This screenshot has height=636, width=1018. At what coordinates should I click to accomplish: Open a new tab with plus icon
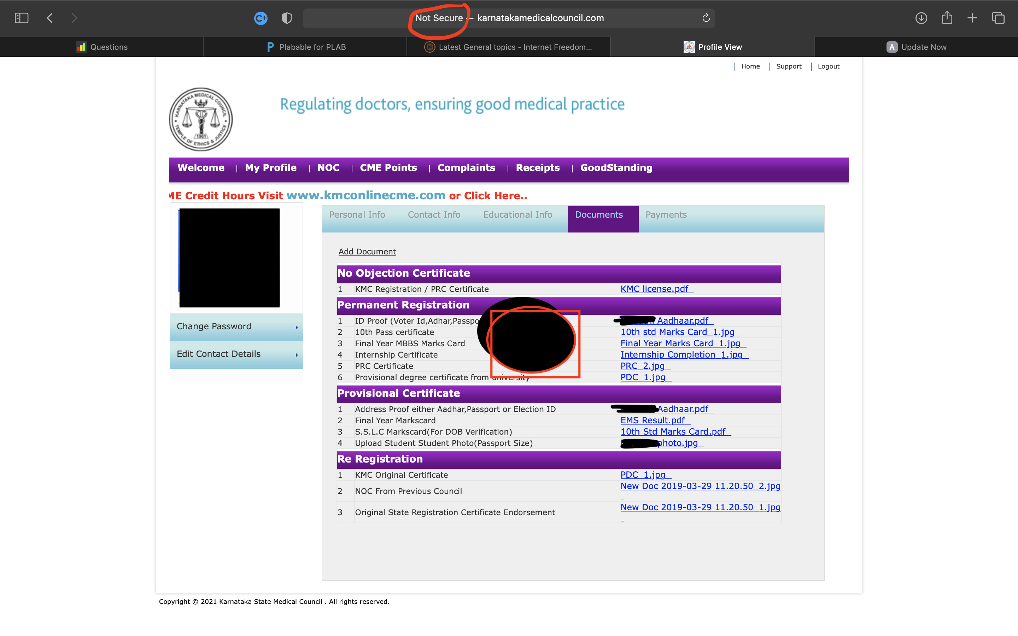pos(972,18)
